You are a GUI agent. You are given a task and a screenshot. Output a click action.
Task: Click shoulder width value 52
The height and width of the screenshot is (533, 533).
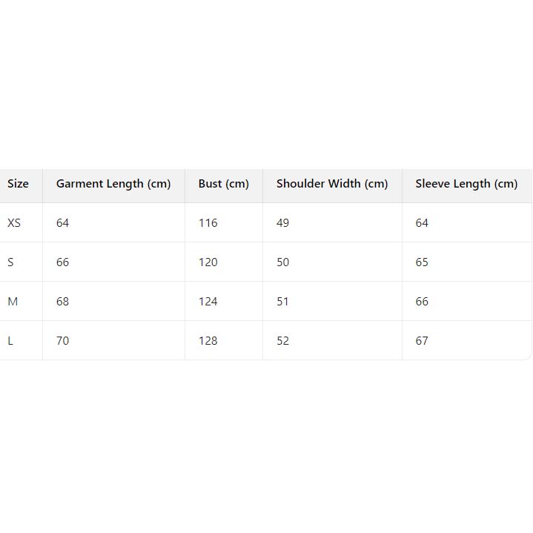[282, 341]
